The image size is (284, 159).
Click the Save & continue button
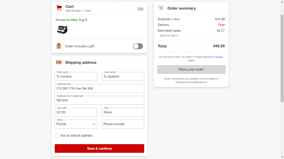[x=100, y=148]
